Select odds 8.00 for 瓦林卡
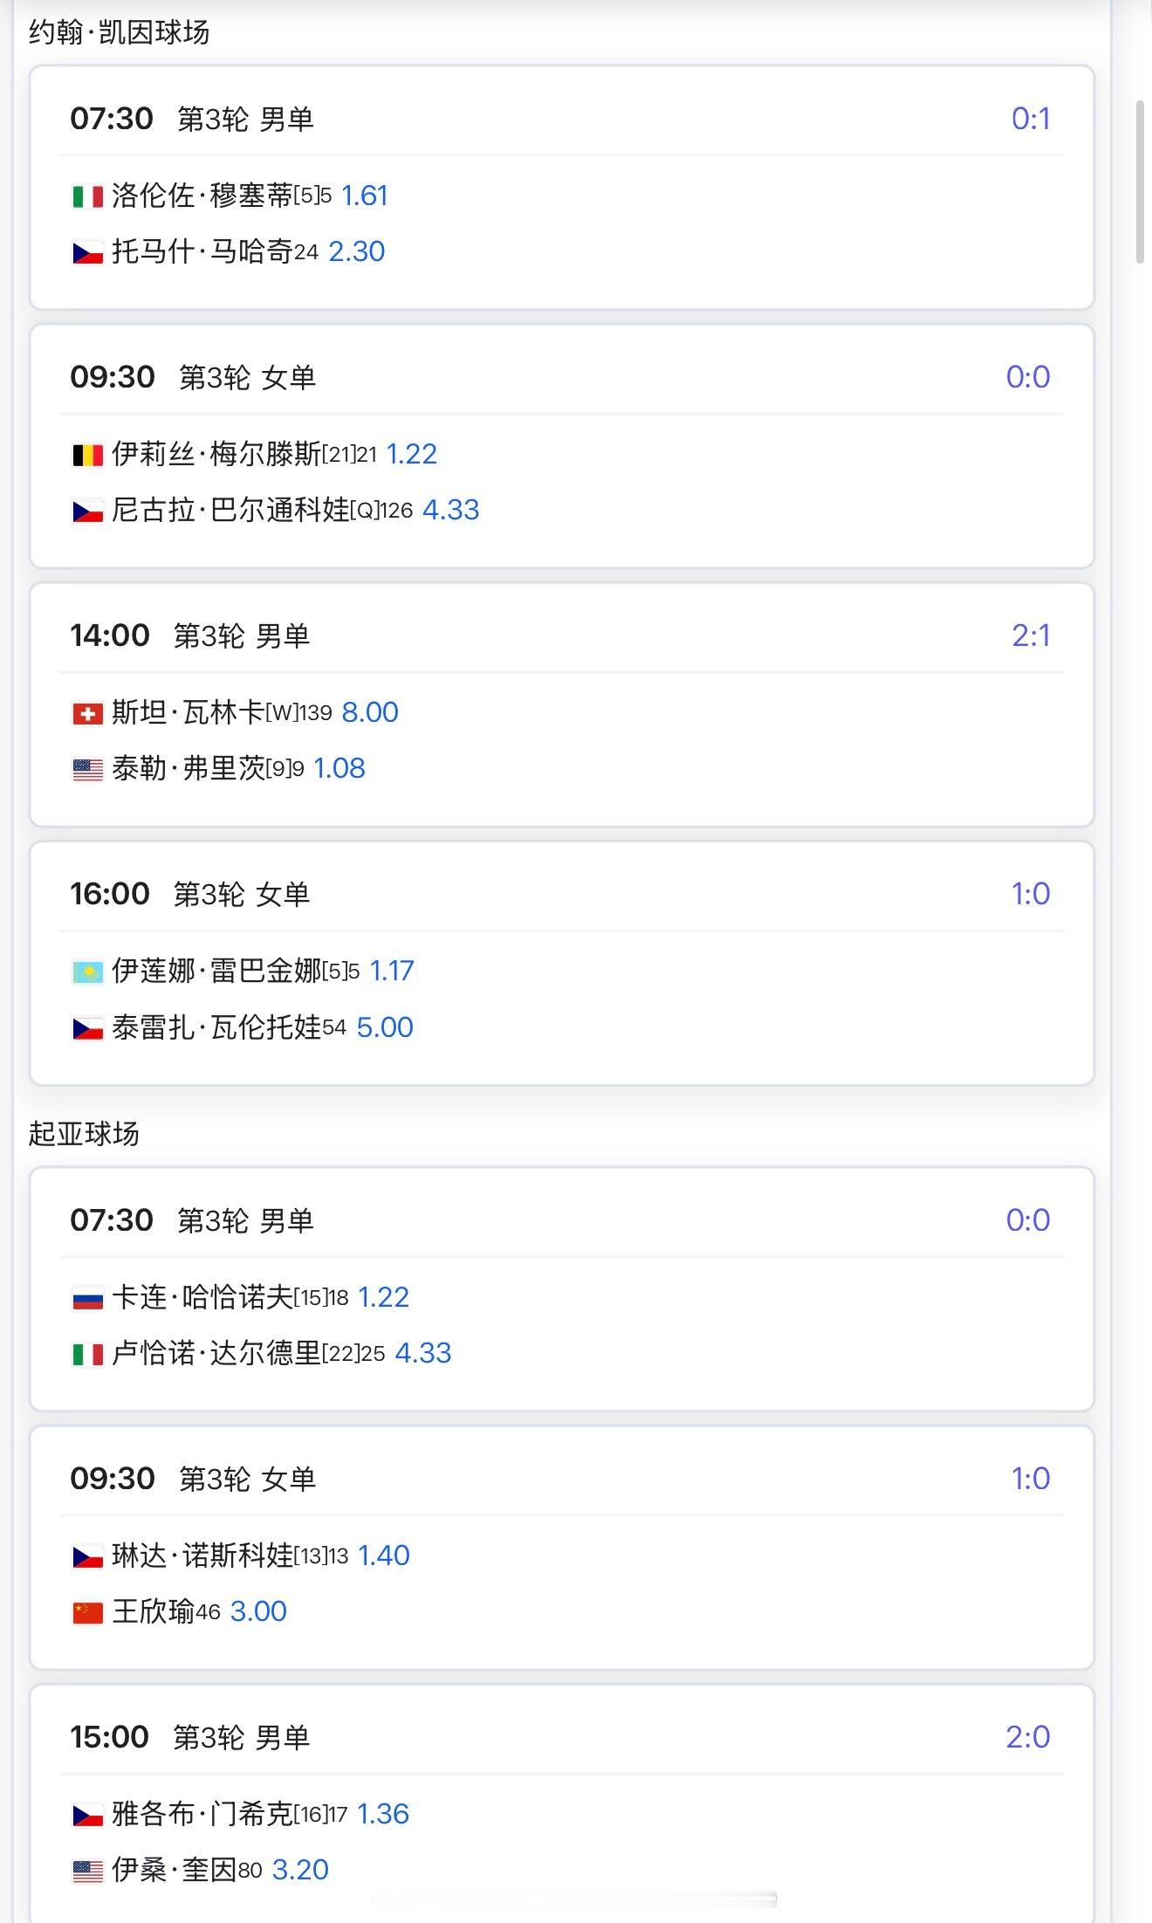Viewport: 1152px width, 1923px height. pos(370,712)
